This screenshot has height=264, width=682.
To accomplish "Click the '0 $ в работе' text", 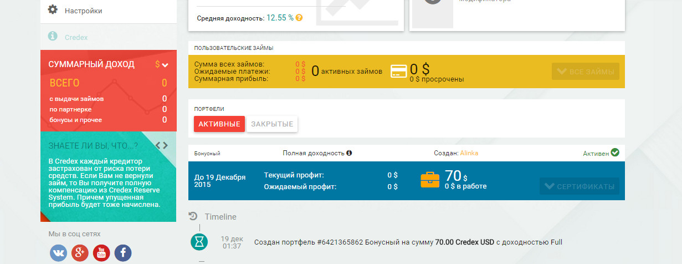I will 465,186.
